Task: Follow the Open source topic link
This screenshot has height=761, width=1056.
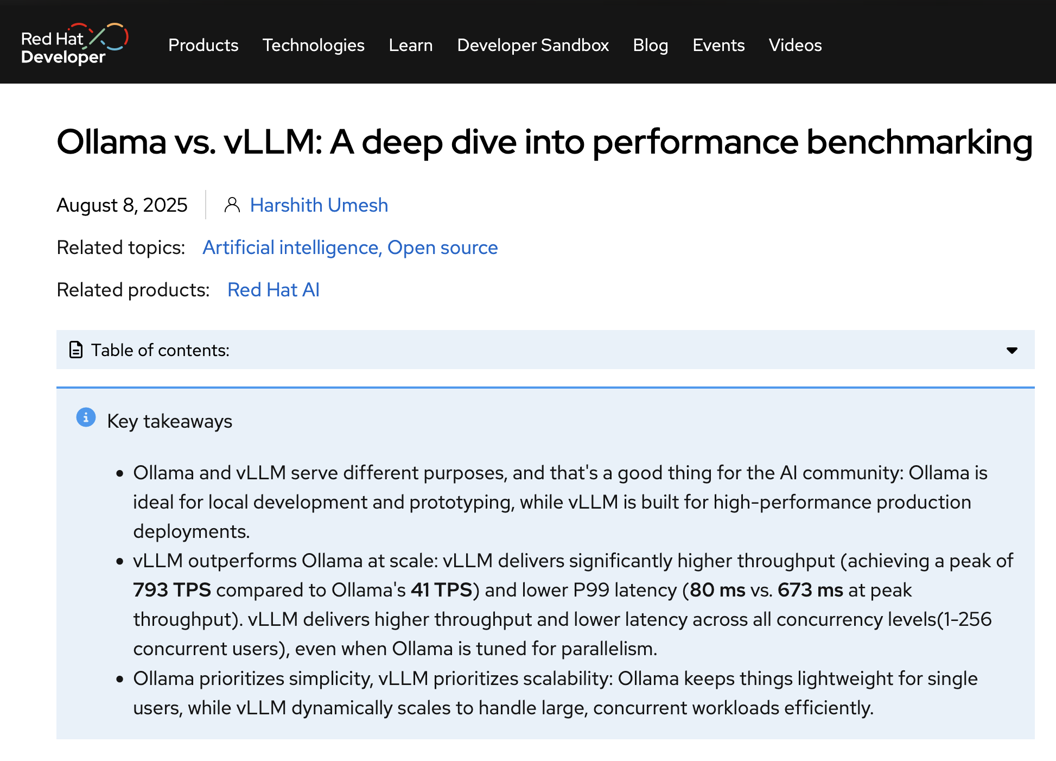Action: [442, 248]
